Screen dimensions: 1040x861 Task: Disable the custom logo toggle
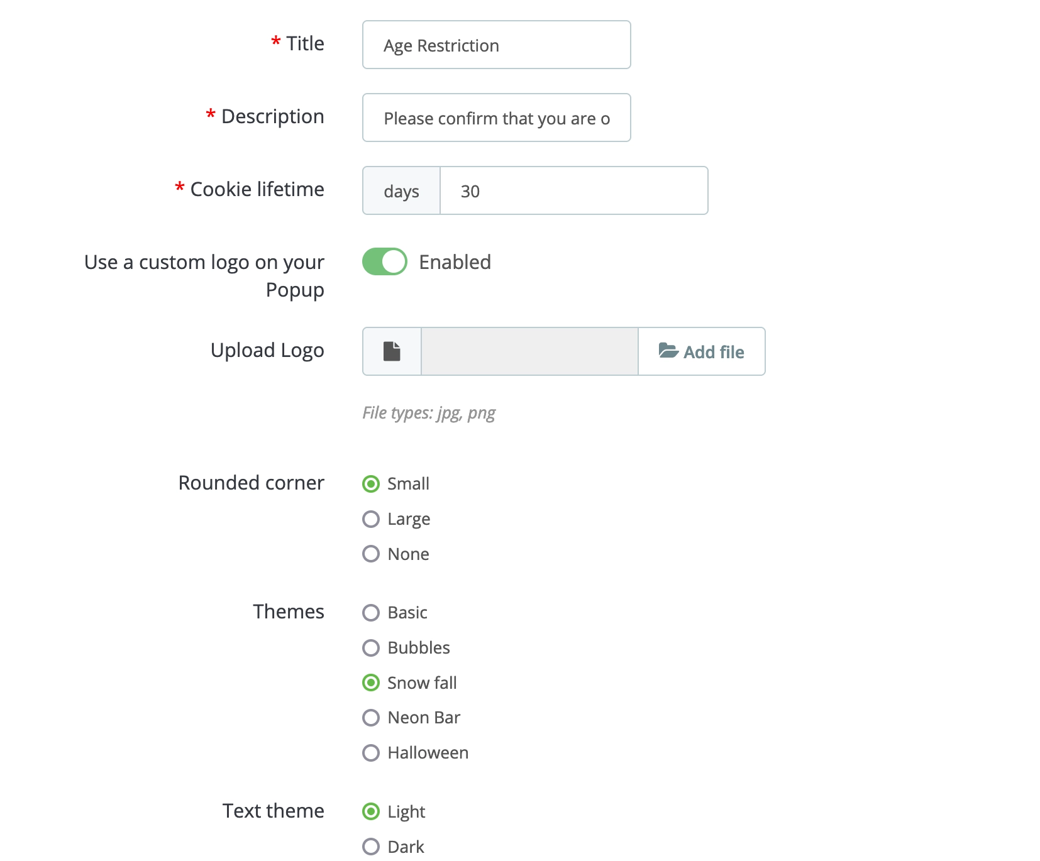point(384,262)
